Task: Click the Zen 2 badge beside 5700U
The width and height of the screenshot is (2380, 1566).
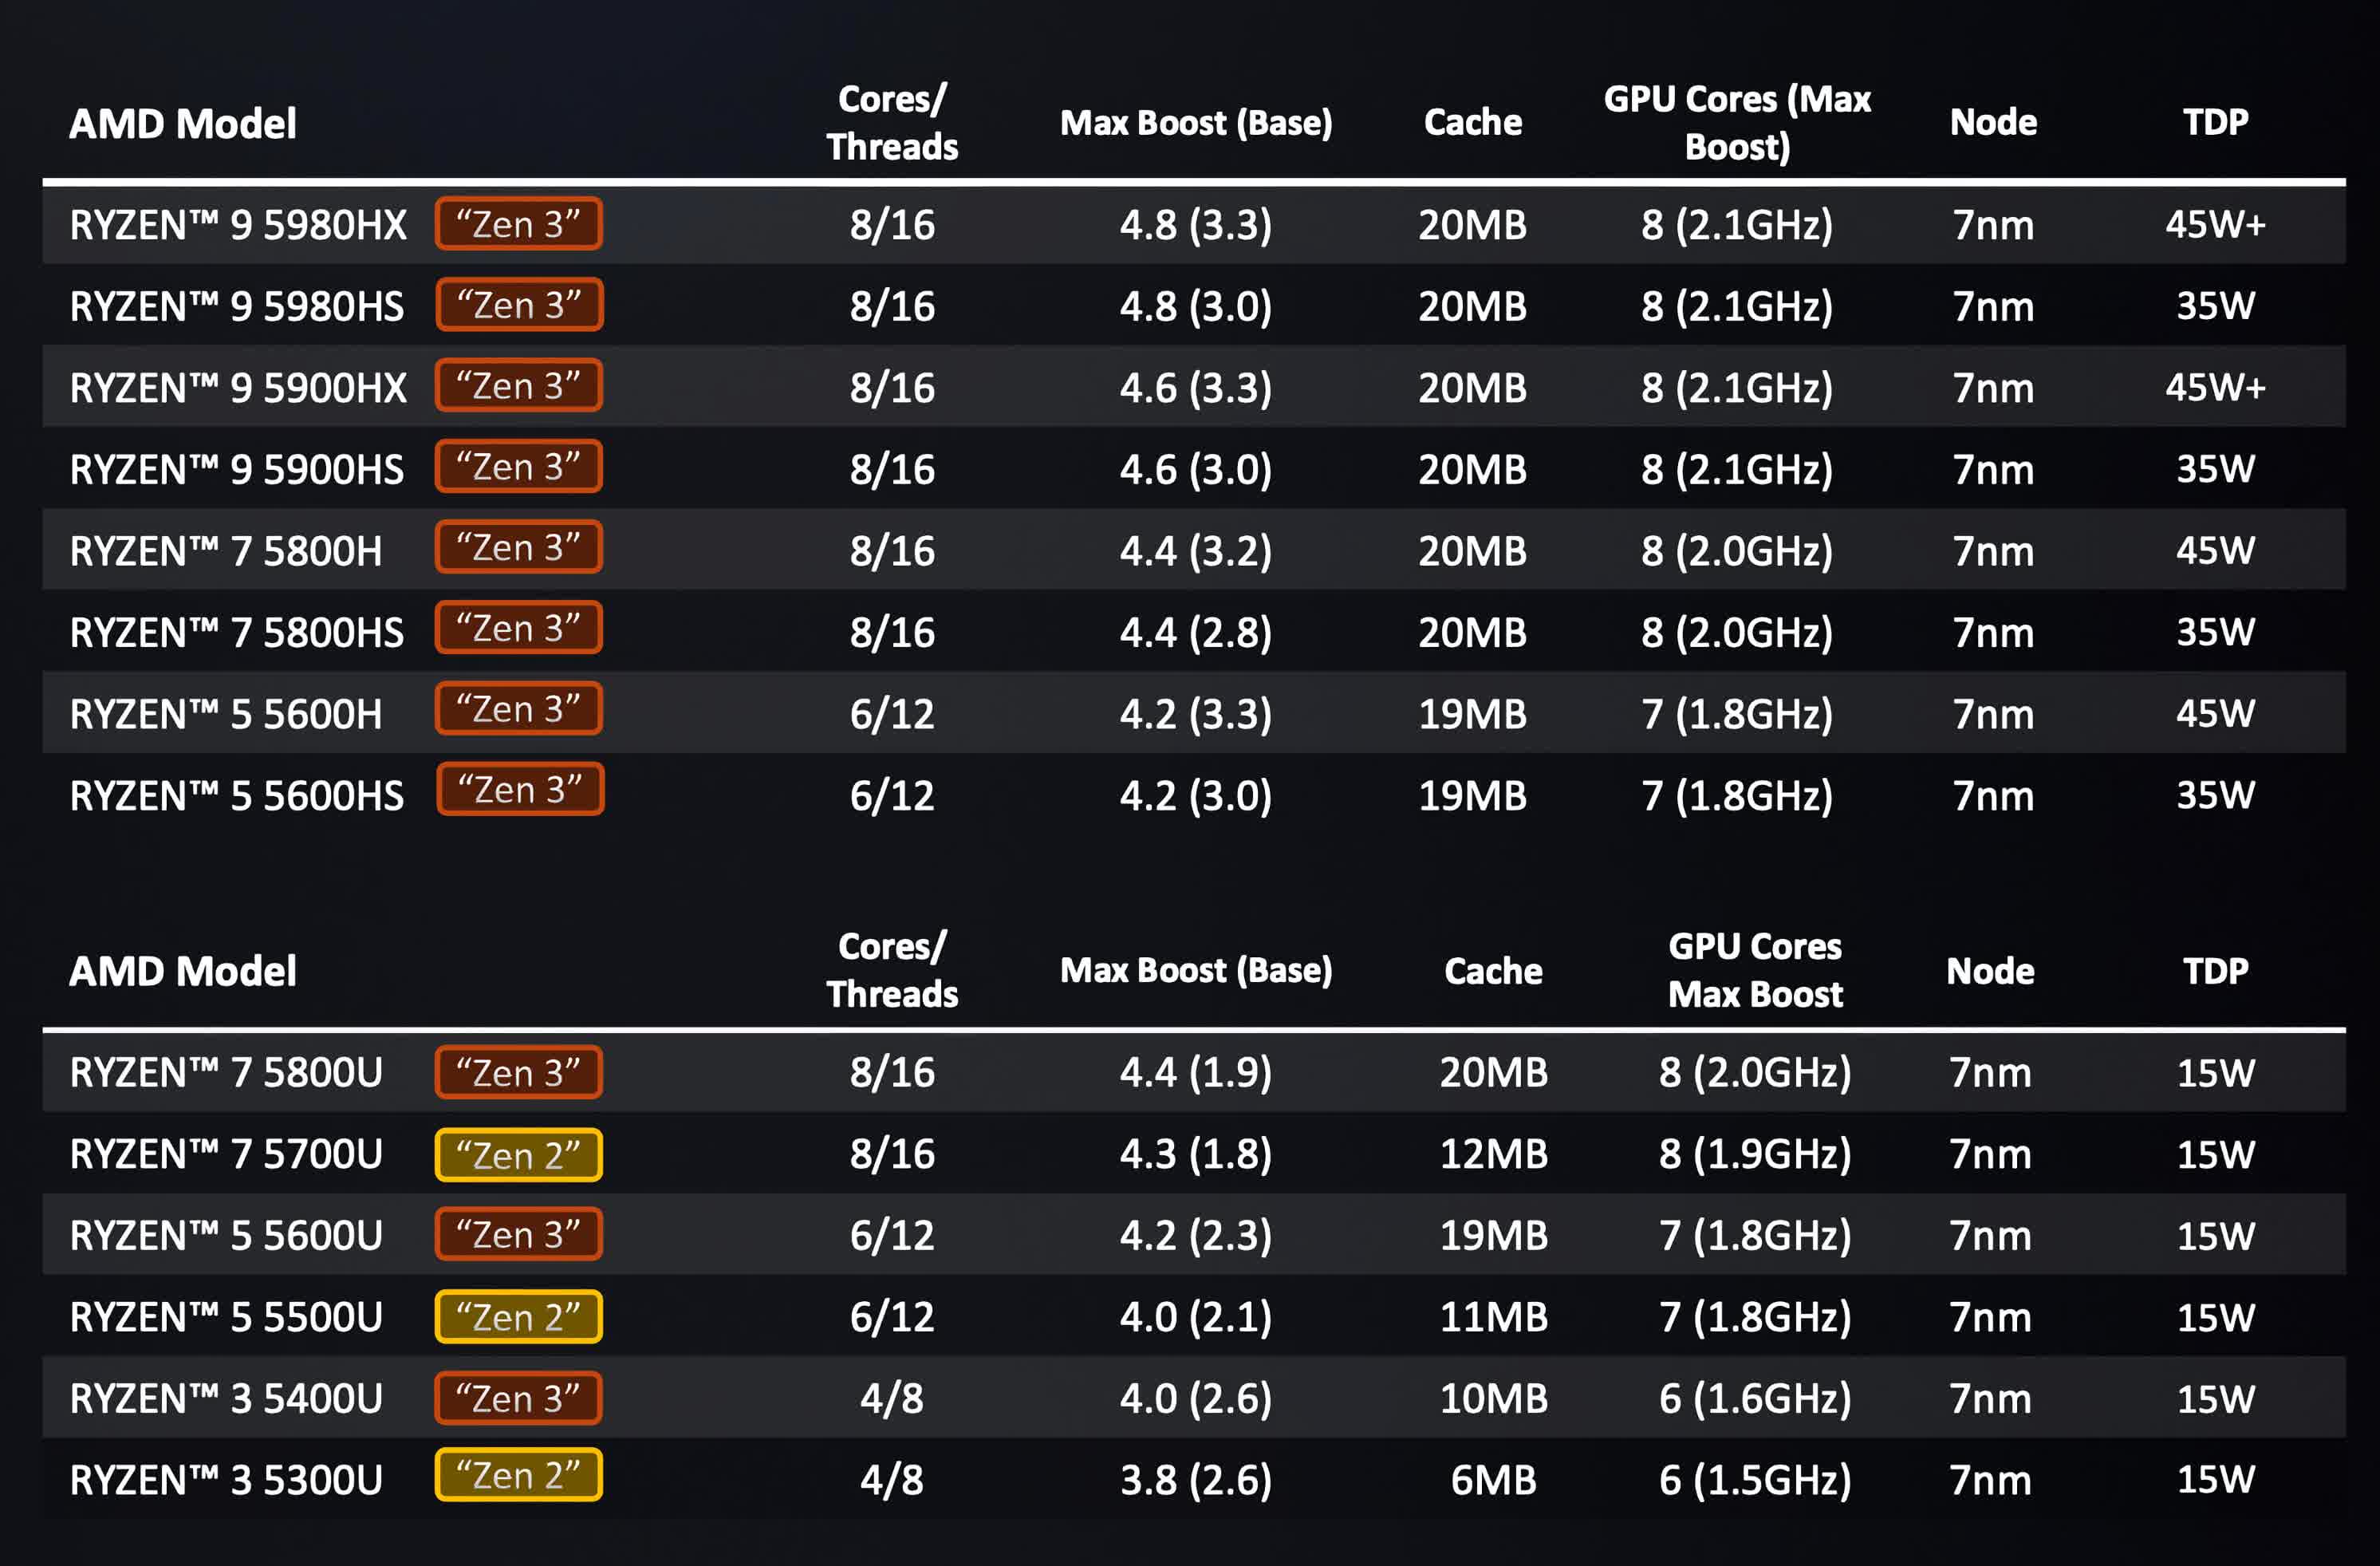Action: [x=519, y=1155]
